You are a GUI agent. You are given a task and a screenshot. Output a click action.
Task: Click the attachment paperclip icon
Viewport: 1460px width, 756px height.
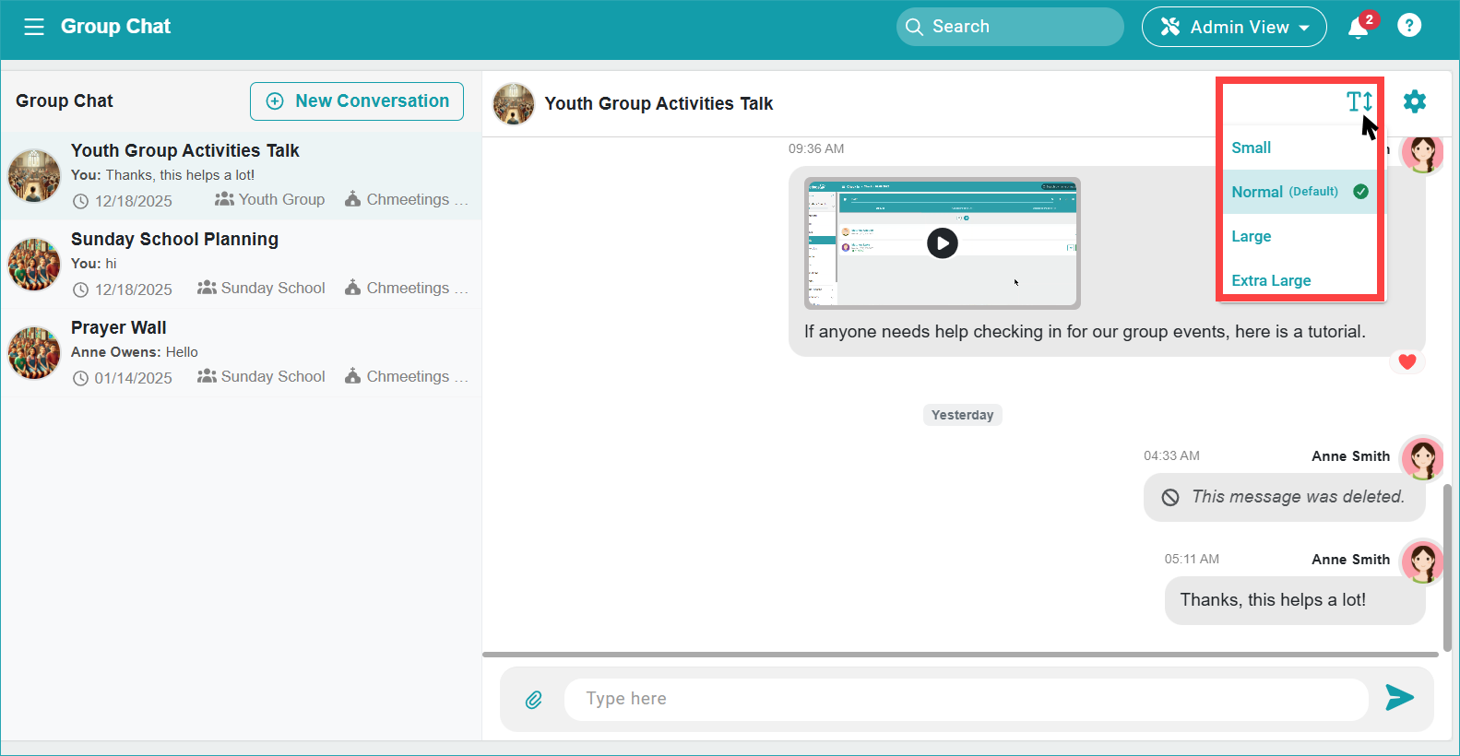(x=534, y=700)
